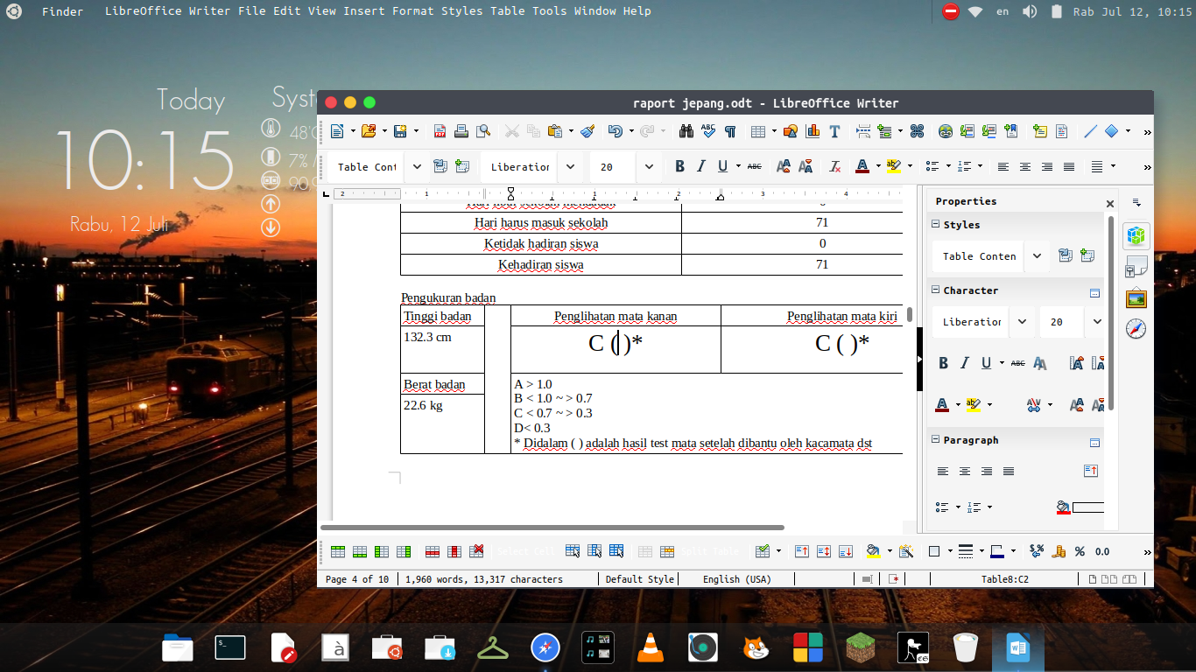Open the Gallery panel in the sidebar
The height and width of the screenshot is (672, 1196).
1136,297
